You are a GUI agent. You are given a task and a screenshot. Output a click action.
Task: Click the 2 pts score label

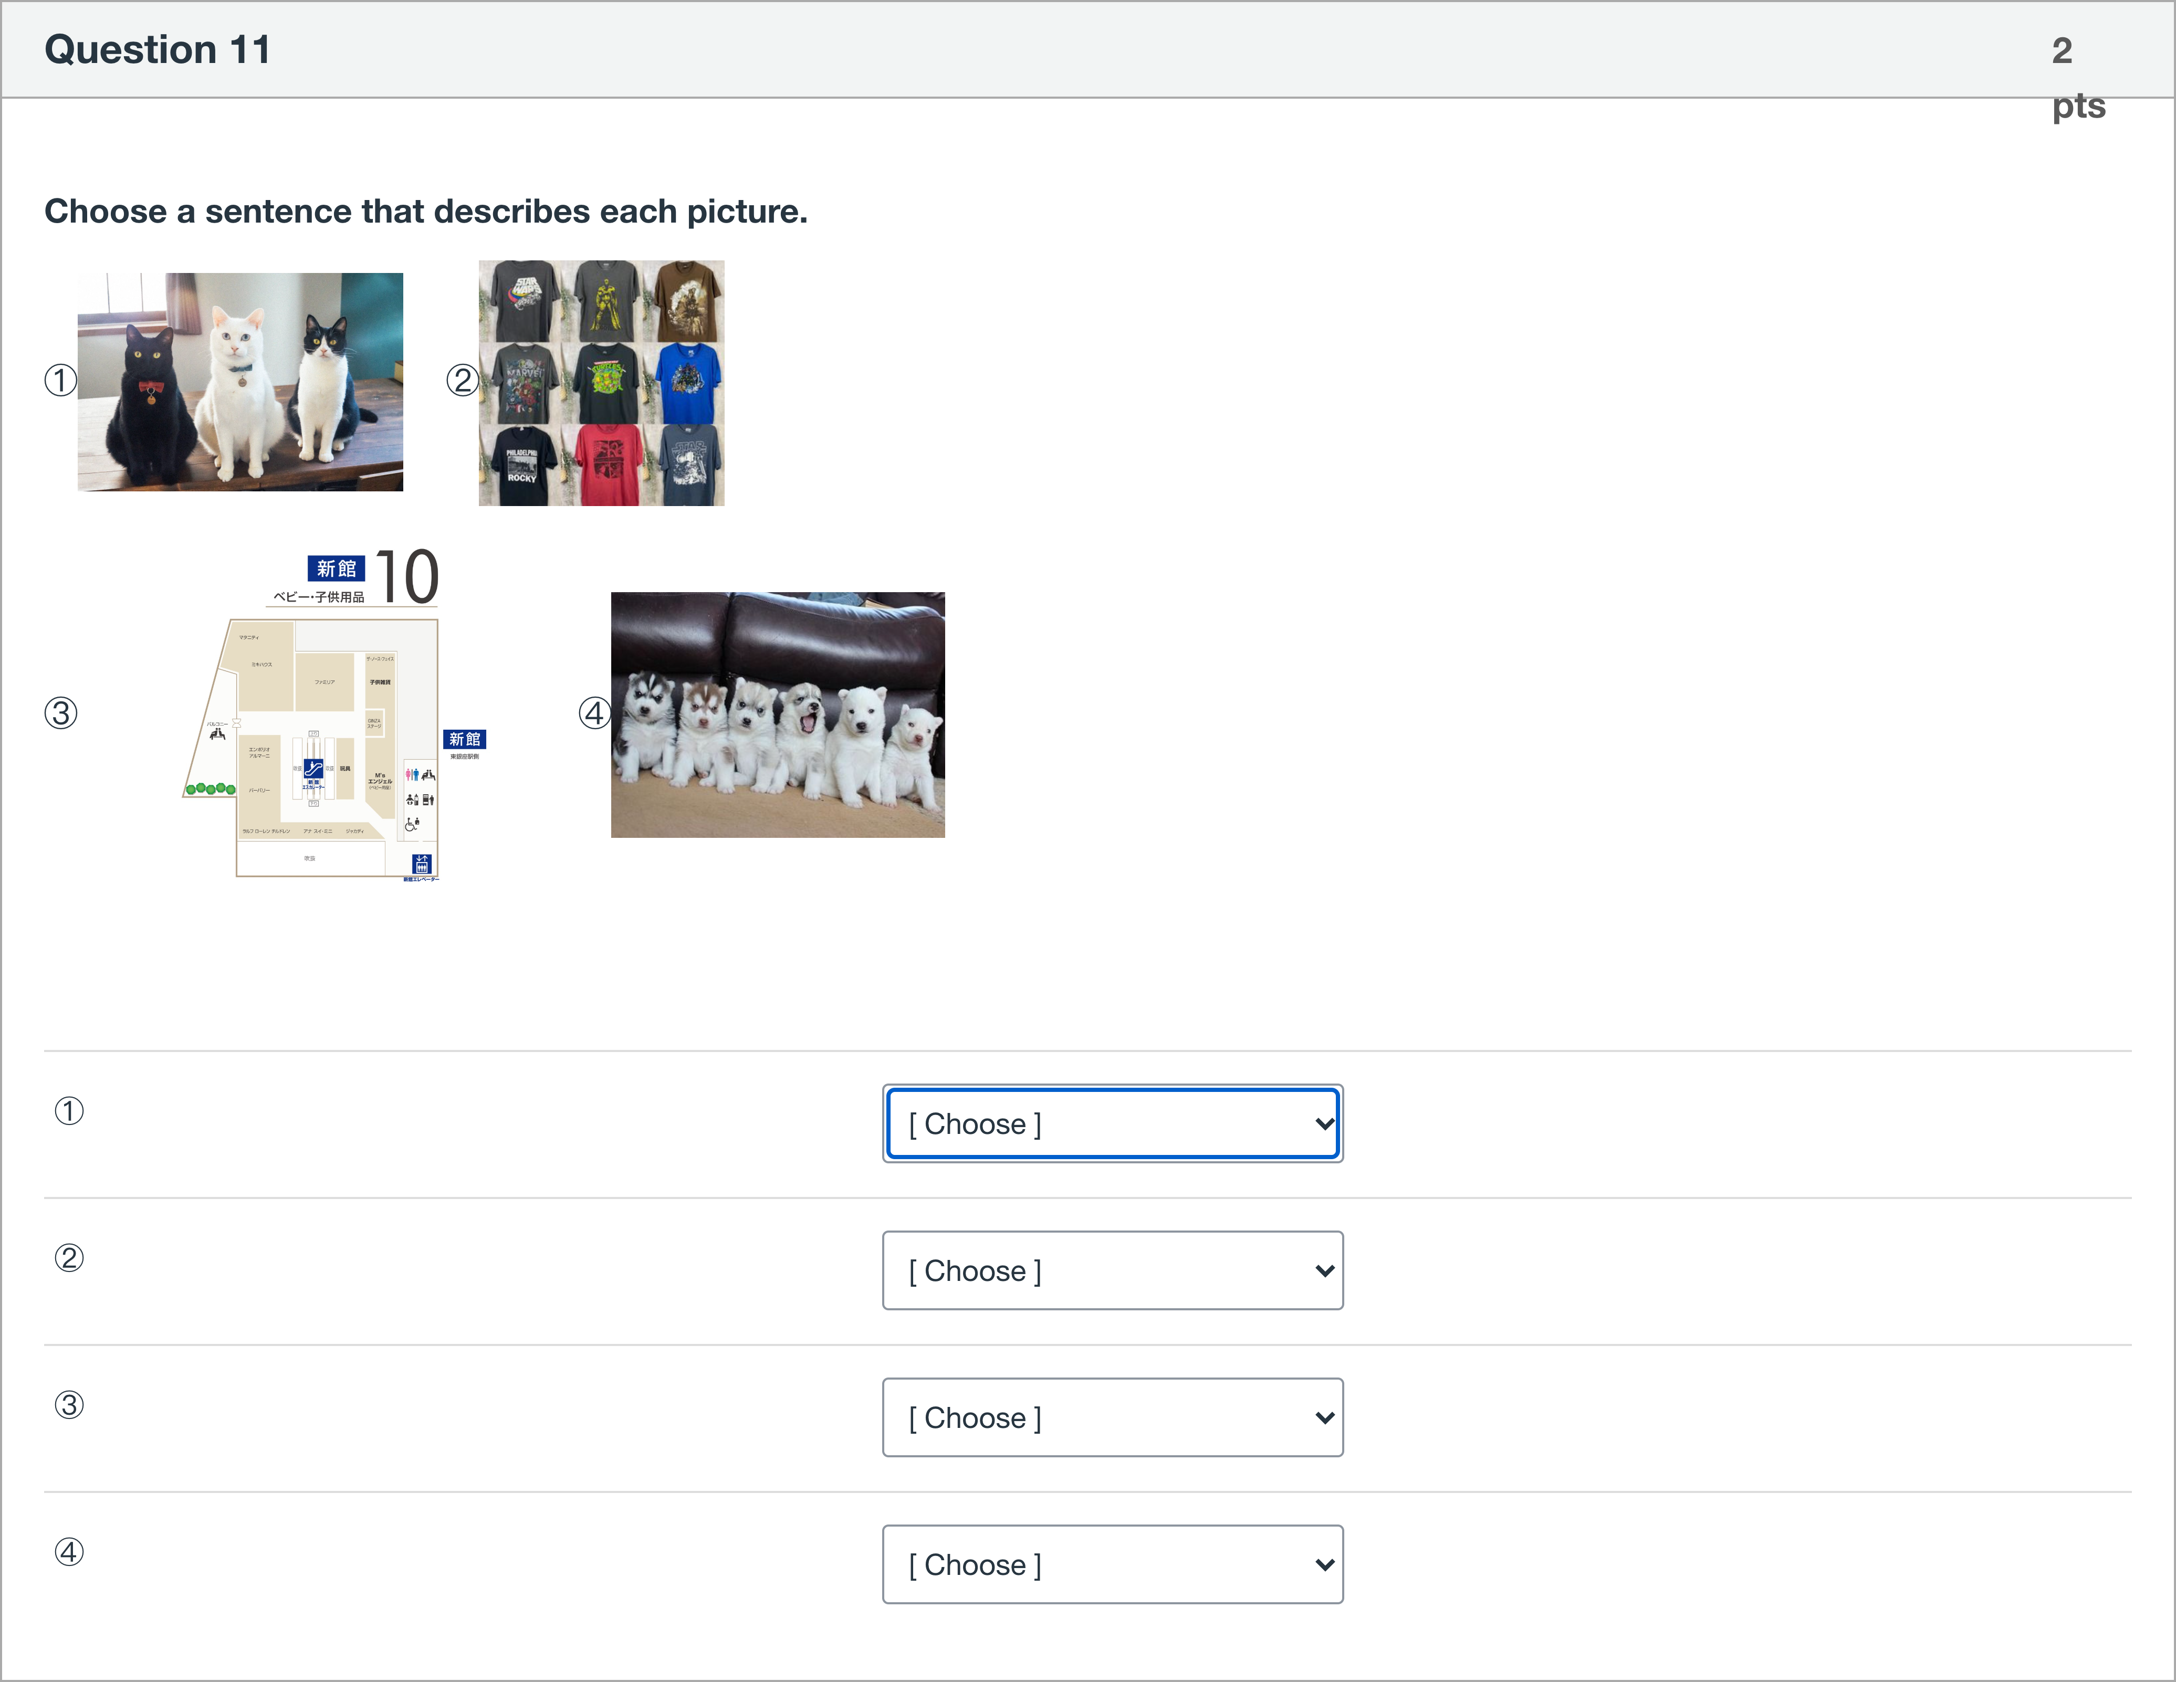[2077, 77]
